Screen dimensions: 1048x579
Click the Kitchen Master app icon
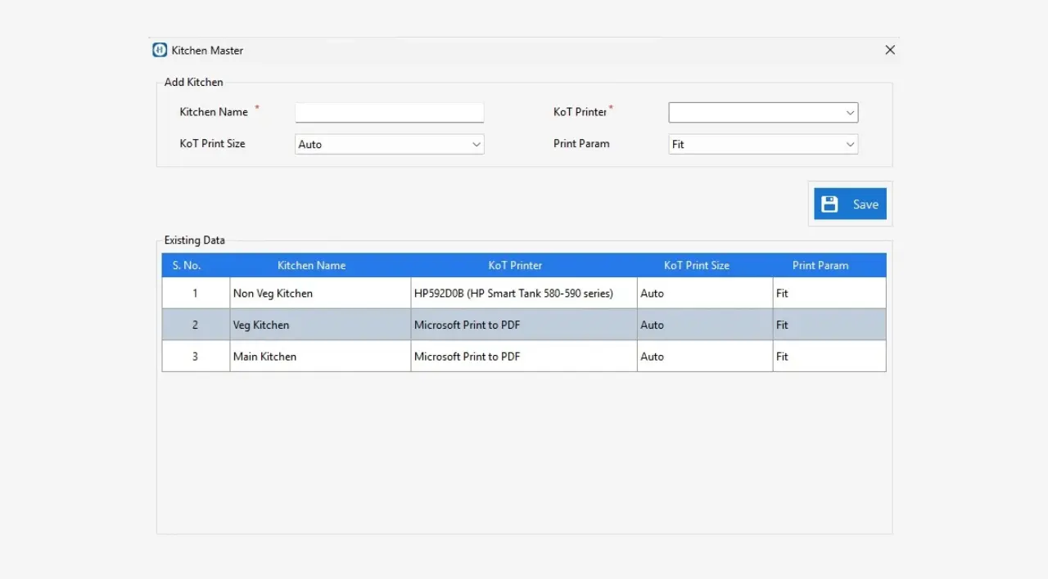tap(160, 50)
